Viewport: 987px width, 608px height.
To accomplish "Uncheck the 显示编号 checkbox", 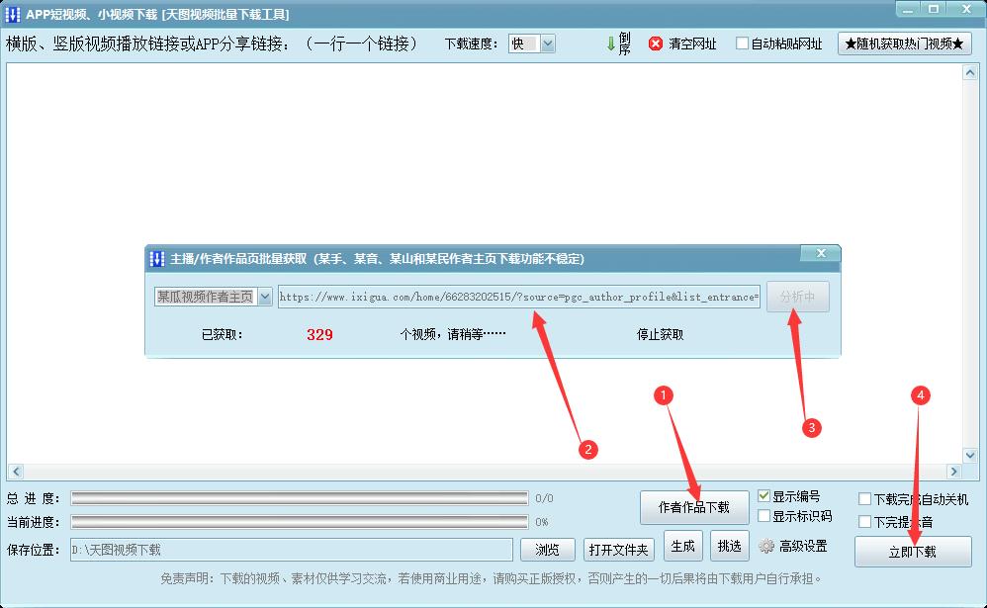I will point(763,493).
